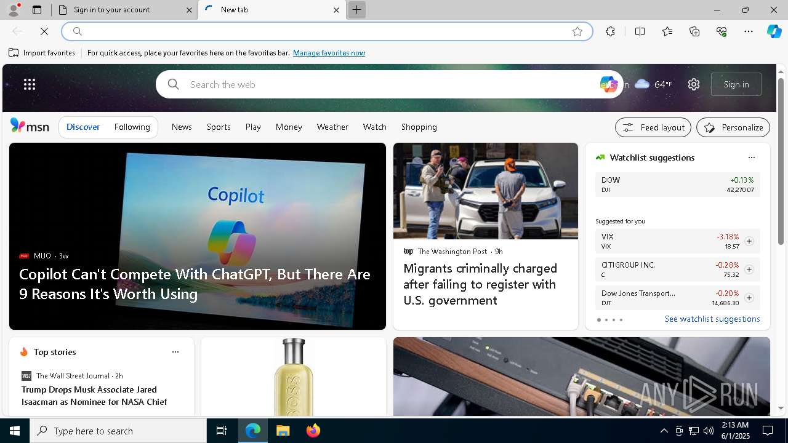
Task: Select the Discover tab
Action: click(x=83, y=127)
